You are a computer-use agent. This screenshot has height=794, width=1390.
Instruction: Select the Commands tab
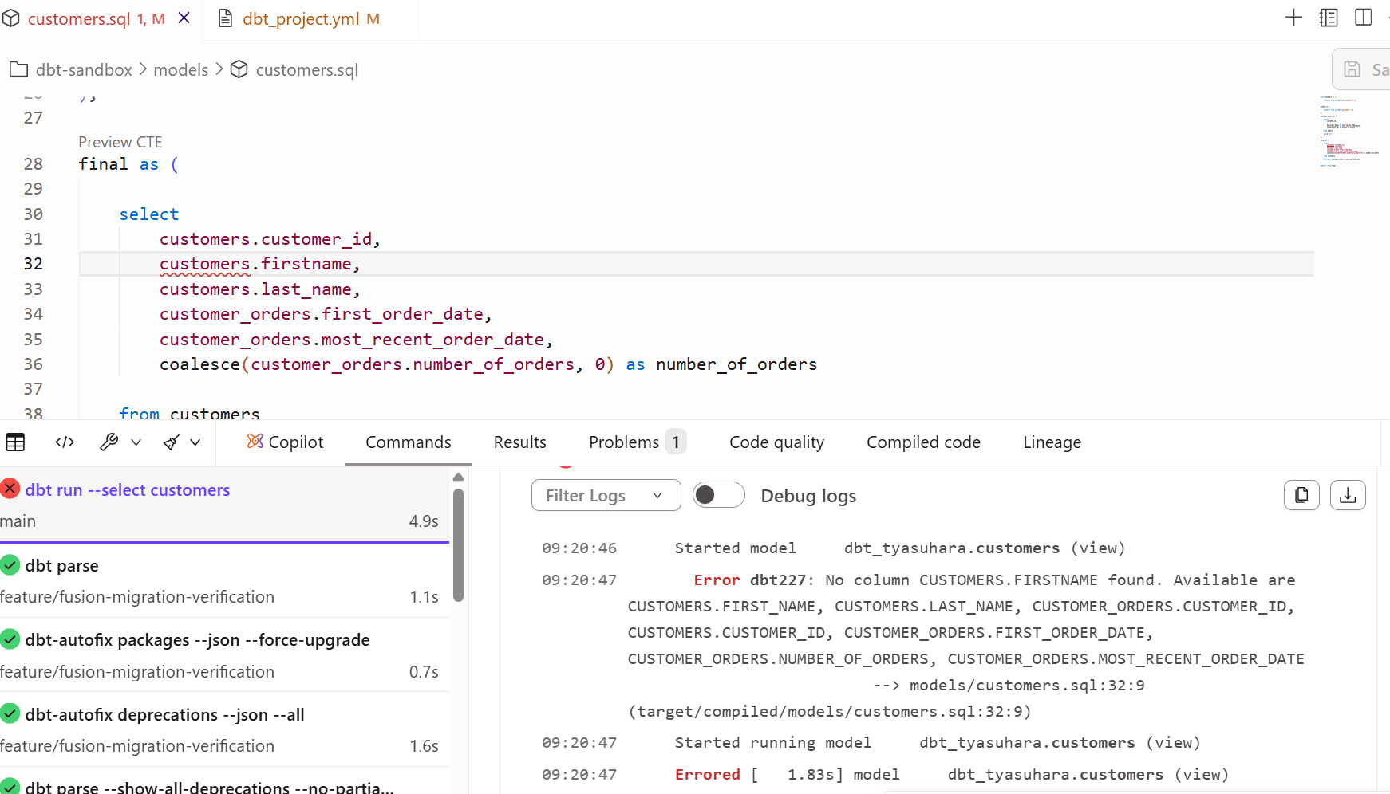[409, 442]
